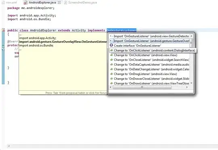Select Import 'OnGestureListener' (android.gesture.GestureOverlayView)

pos(149,41)
